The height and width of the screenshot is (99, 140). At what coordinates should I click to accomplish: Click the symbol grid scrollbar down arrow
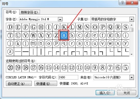click(132, 54)
